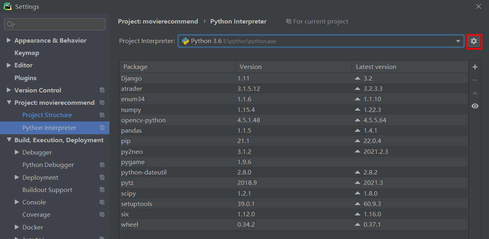Open the Project Interpreter dropdown arrow
The image size is (489, 239).
(458, 41)
